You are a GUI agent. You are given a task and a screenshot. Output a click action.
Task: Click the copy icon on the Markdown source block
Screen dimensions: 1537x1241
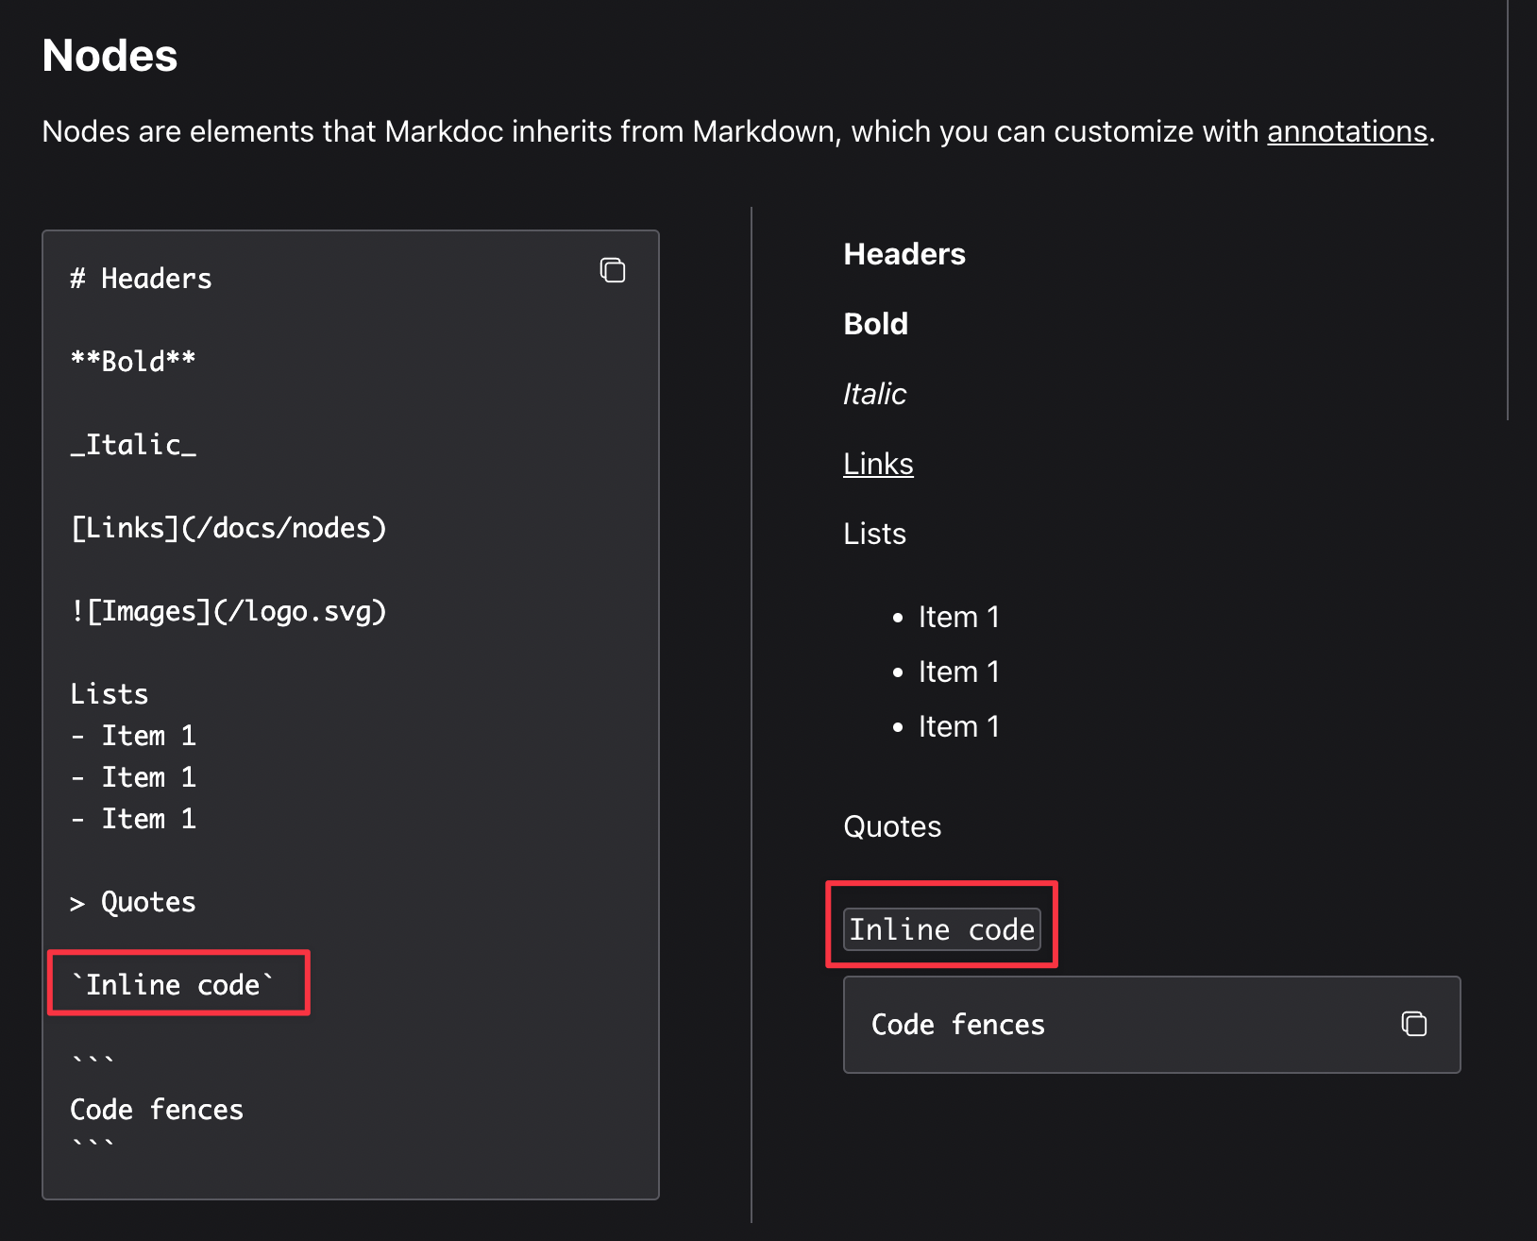613,270
